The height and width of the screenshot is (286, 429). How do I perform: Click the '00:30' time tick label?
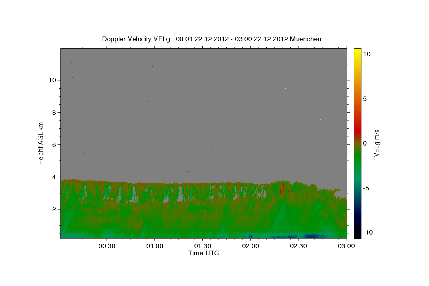point(107,246)
